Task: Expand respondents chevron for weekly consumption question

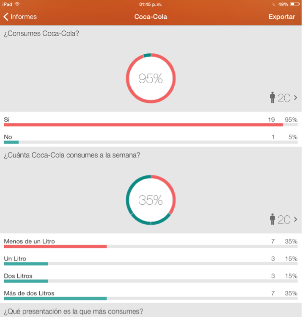Action: 296,220
